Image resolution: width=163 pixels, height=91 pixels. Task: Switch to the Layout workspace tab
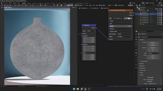point(24,3)
